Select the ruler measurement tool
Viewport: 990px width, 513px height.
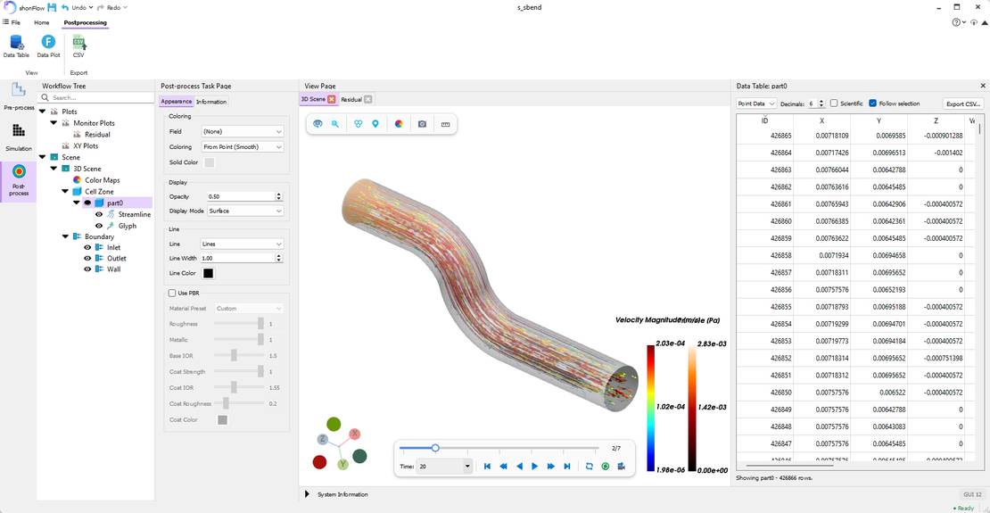[x=445, y=124]
